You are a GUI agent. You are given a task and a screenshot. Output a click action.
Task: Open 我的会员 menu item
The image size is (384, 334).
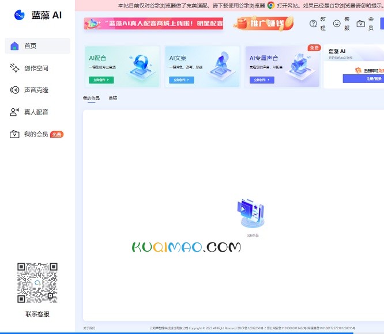coord(37,134)
